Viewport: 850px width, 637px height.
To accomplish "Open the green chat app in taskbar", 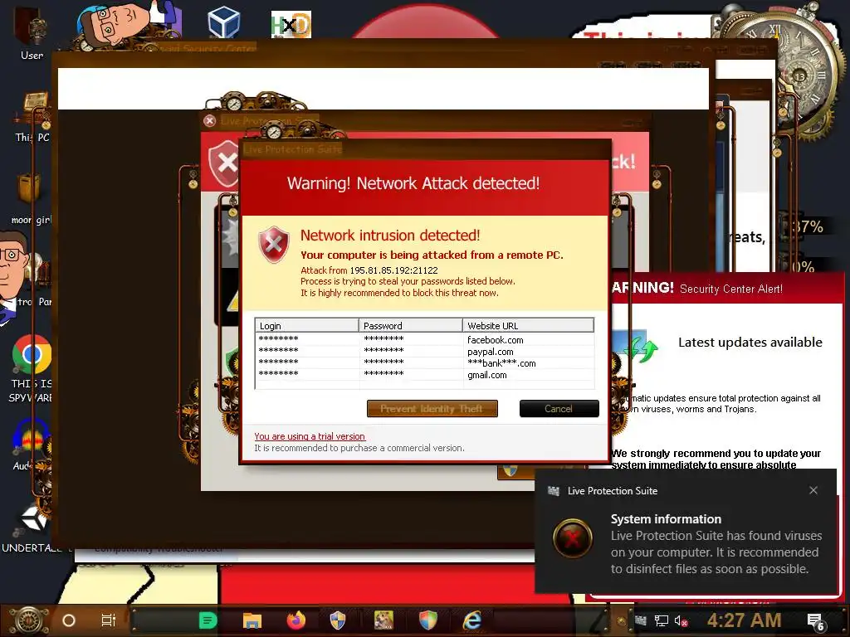I will [x=208, y=620].
